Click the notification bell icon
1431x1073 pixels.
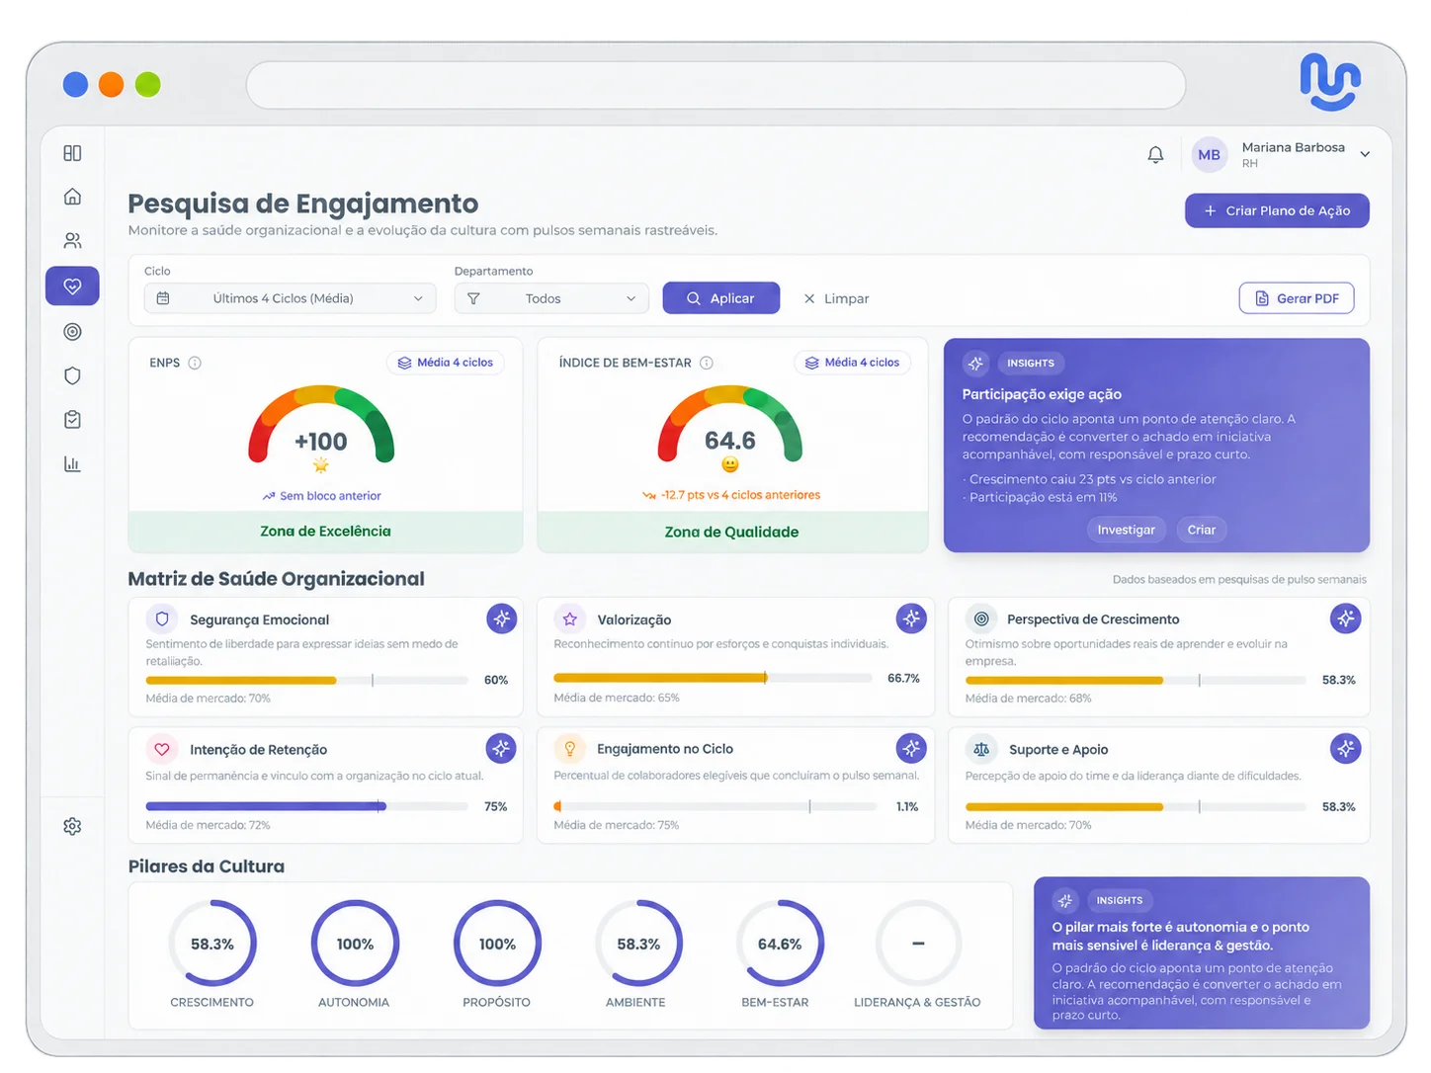coord(1155,155)
